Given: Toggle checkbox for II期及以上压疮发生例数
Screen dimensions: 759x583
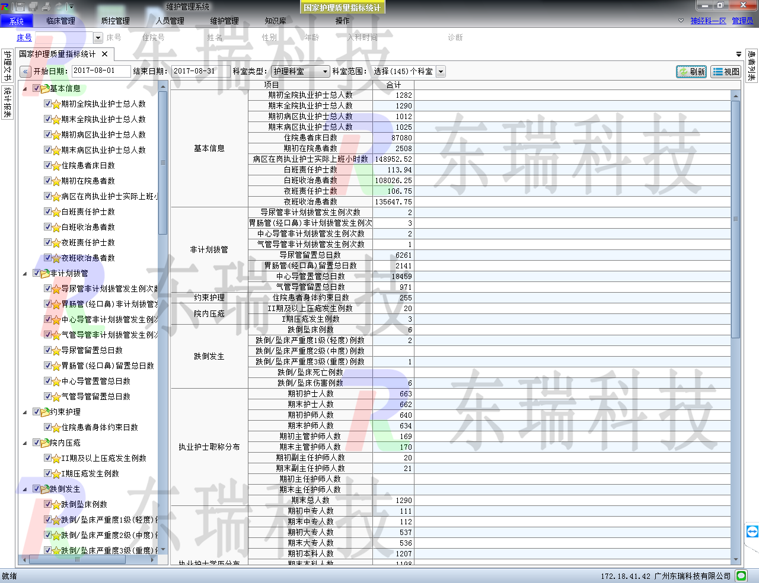Looking at the screenshot, I should pyautogui.click(x=48, y=458).
